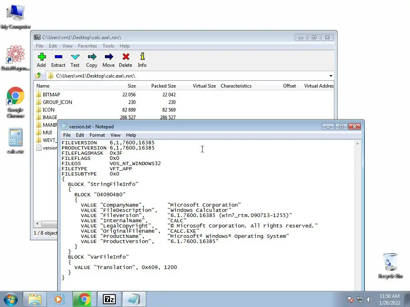Switch to Chrome in the taskbar
Viewport: 410px width, 307px height.
point(84,299)
